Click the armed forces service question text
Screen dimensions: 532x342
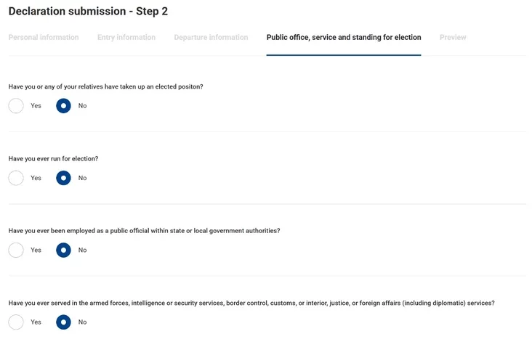[251, 303]
